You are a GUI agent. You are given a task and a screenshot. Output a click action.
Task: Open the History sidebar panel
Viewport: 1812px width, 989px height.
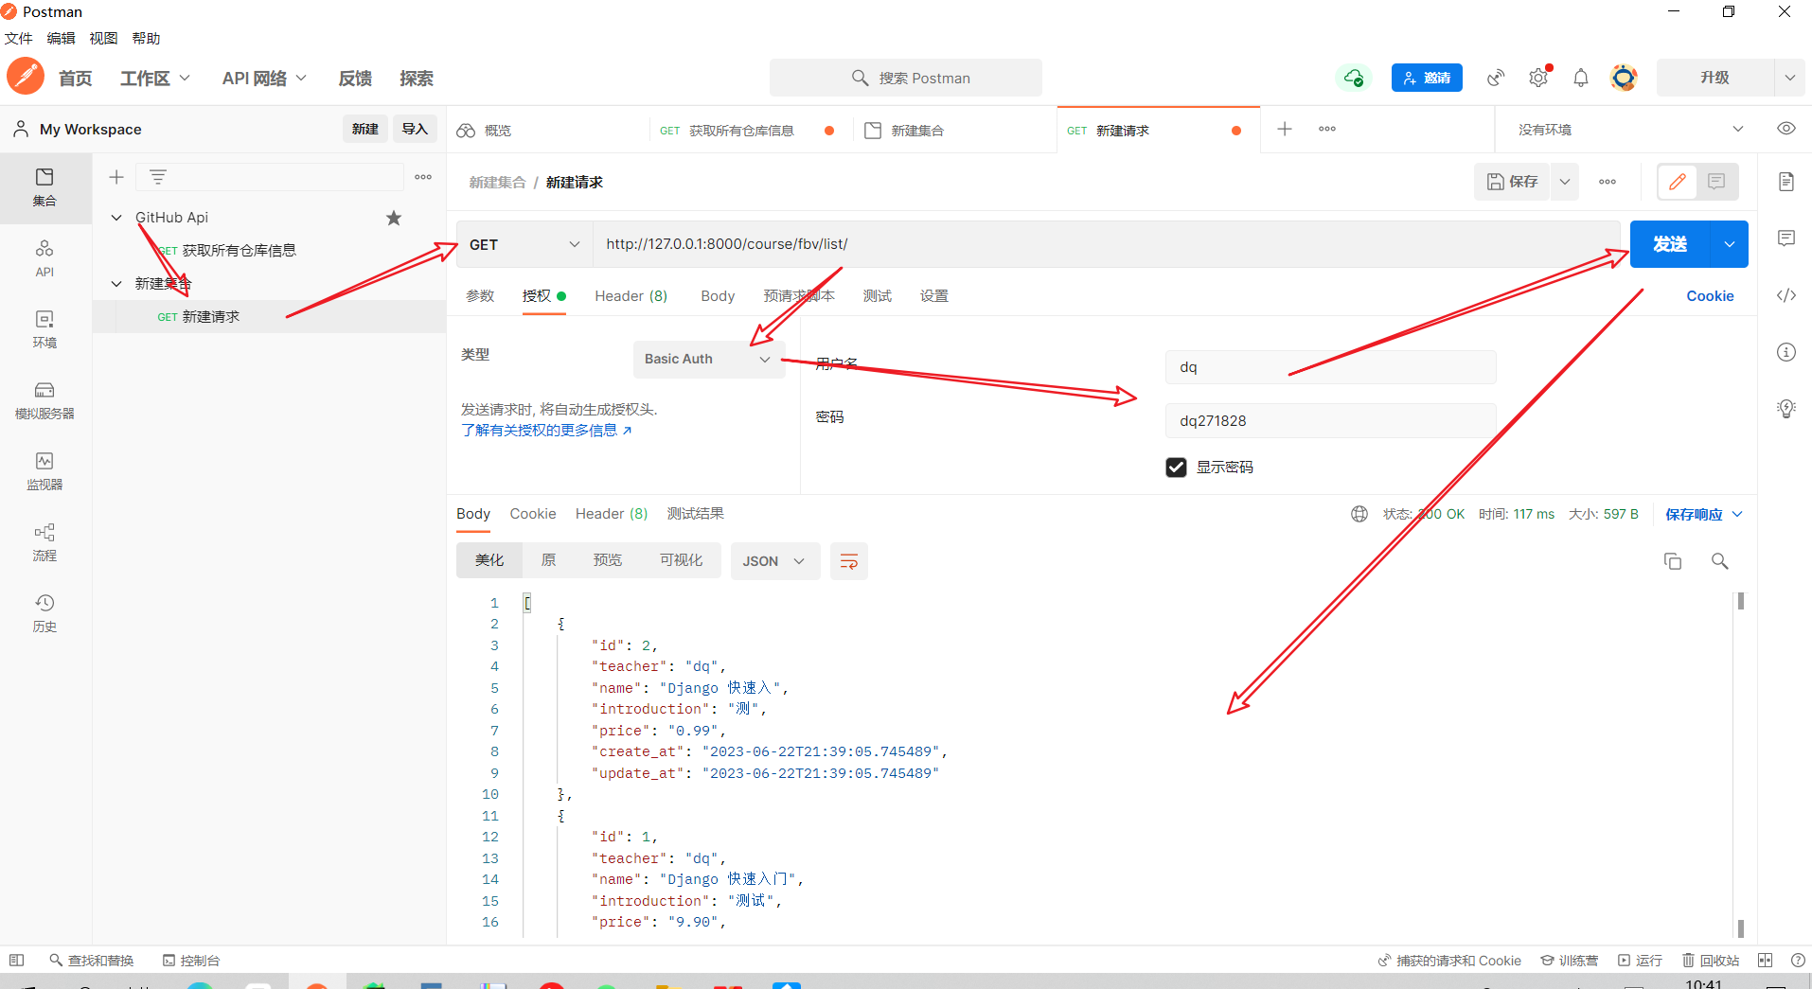tap(44, 613)
